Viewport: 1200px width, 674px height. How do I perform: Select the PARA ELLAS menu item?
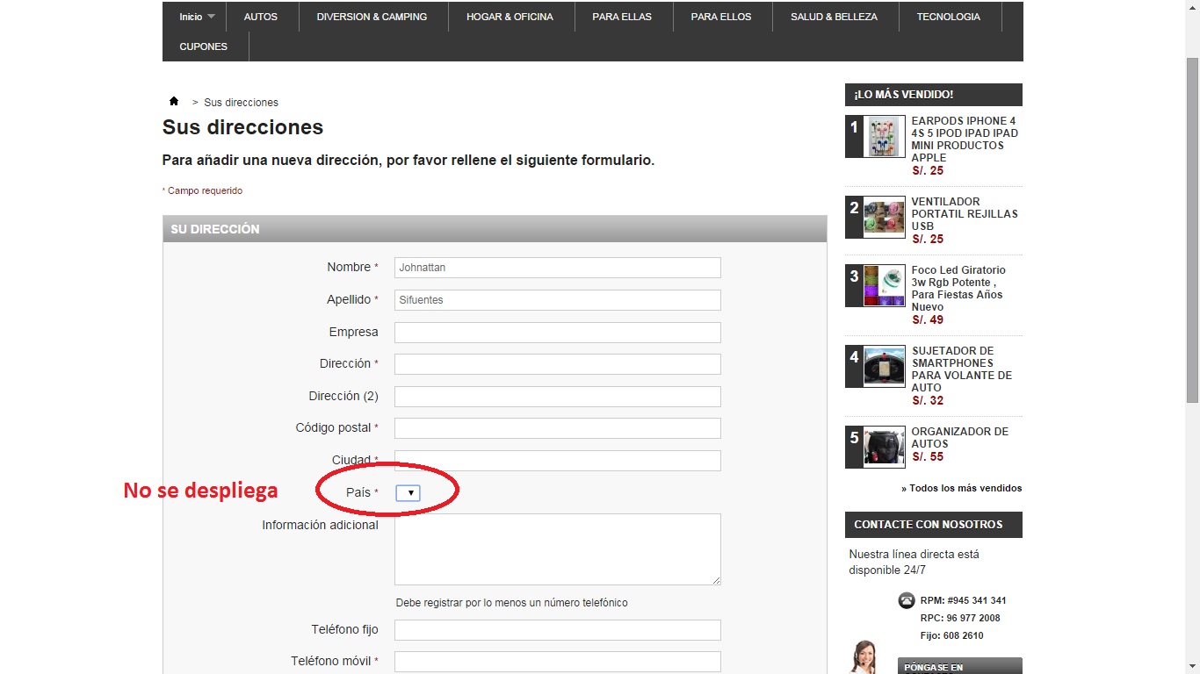coord(622,17)
